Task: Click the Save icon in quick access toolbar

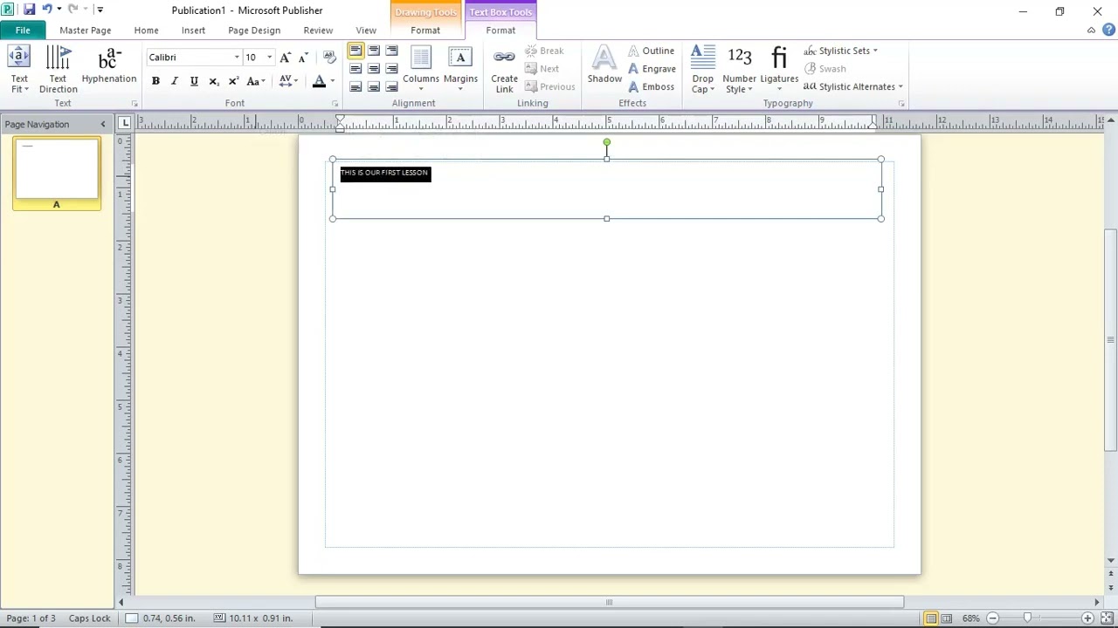Action: click(x=29, y=10)
